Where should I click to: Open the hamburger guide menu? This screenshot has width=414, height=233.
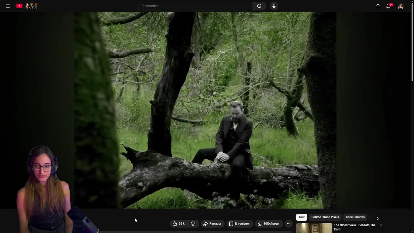[x=8, y=6]
